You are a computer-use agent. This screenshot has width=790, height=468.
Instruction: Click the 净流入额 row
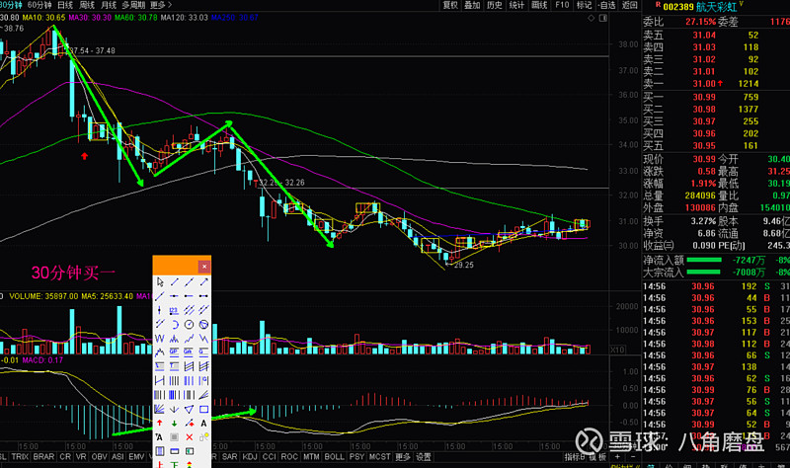[716, 260]
